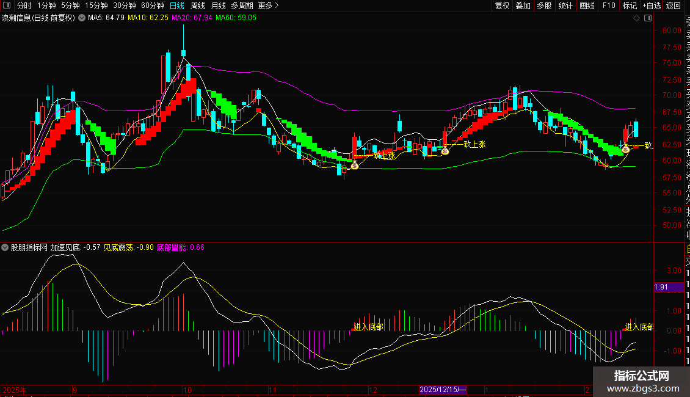The height and width of the screenshot is (397, 690).
Task: Open F10 company information
Action: (609, 5)
